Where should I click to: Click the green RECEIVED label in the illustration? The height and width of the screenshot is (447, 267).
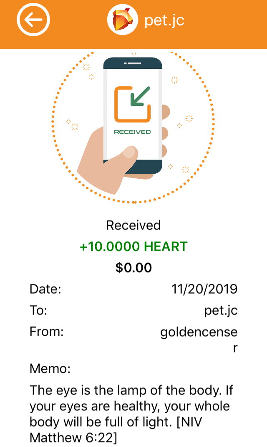(133, 132)
